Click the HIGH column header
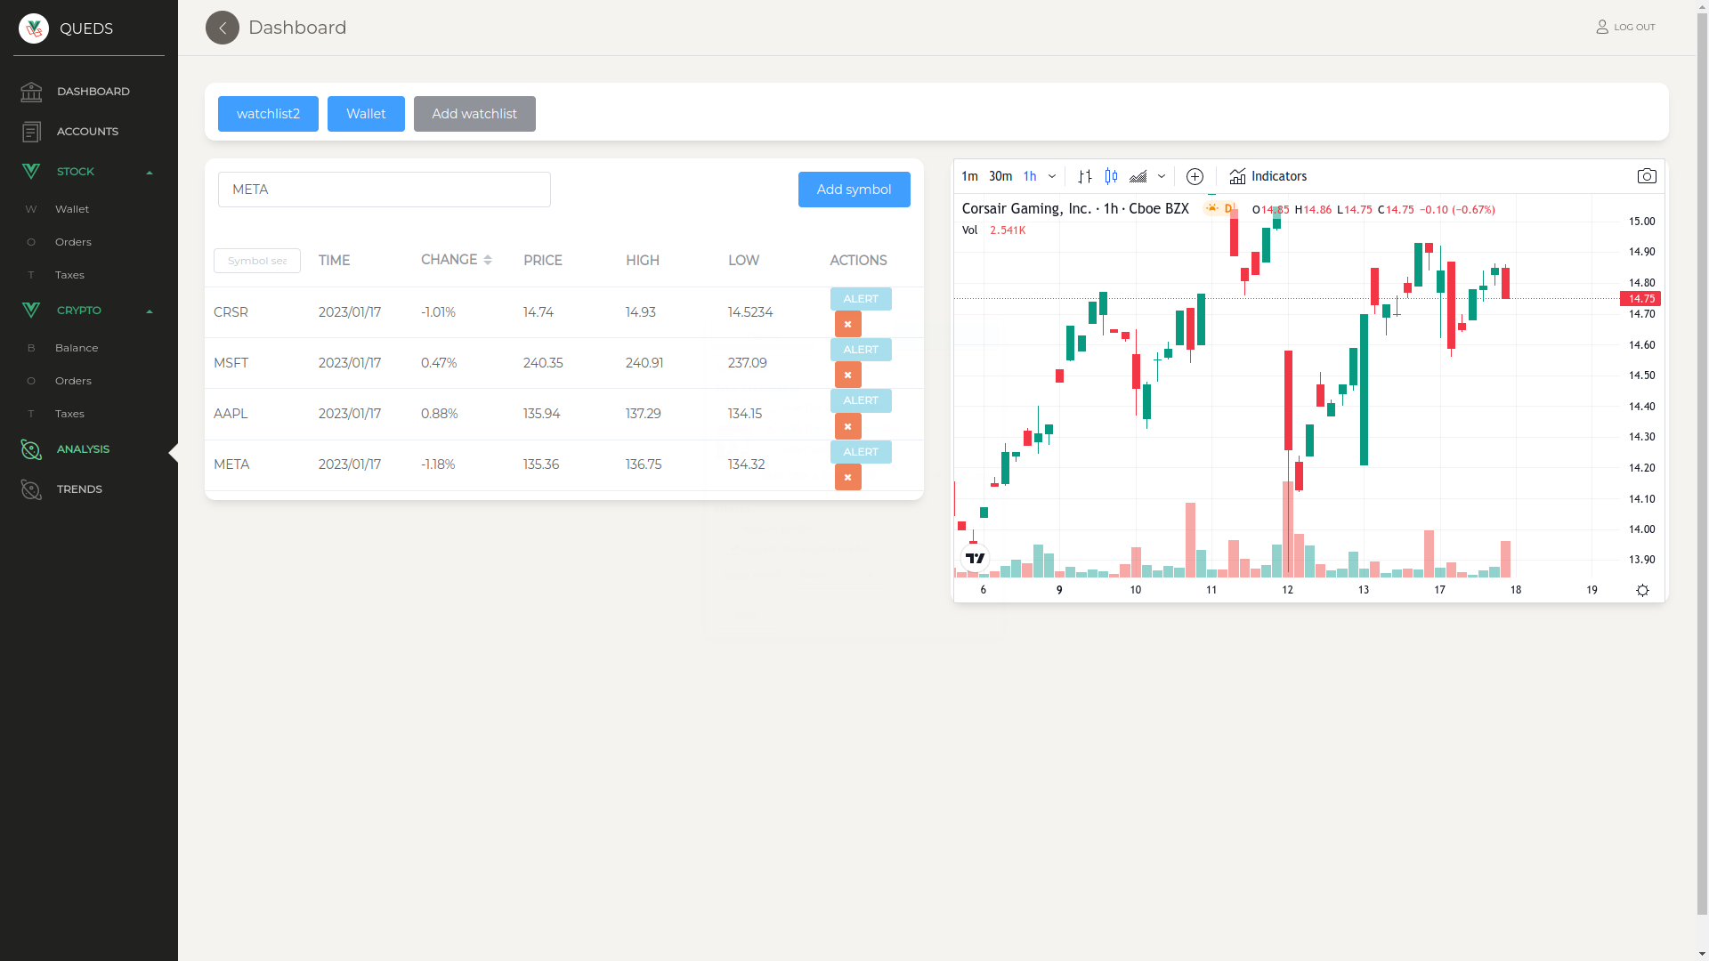The height and width of the screenshot is (961, 1709). point(643,261)
